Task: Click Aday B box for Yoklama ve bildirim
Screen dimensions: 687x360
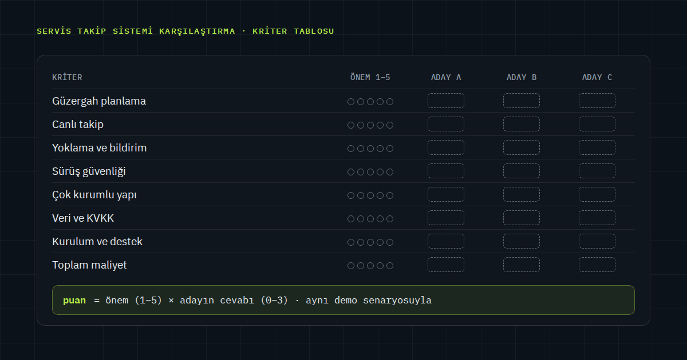Action: click(522, 147)
